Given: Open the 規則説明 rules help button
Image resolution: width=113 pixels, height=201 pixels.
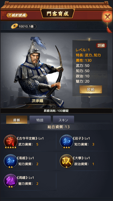Looking at the screenshot, I should [x=17, y=15].
